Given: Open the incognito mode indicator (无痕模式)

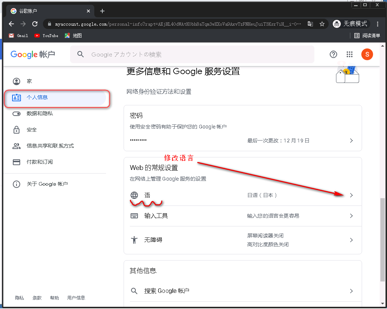Looking at the screenshot, I should pyautogui.click(x=350, y=24).
